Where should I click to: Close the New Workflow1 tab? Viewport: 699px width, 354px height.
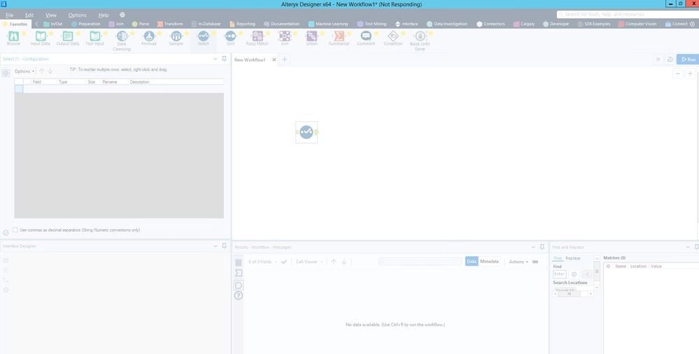(x=274, y=59)
